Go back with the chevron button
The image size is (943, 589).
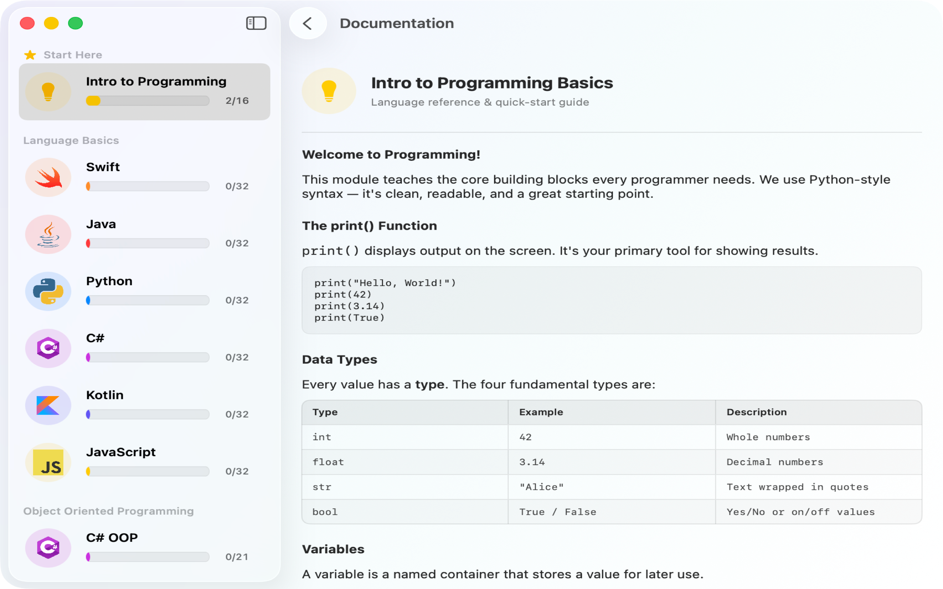point(308,23)
